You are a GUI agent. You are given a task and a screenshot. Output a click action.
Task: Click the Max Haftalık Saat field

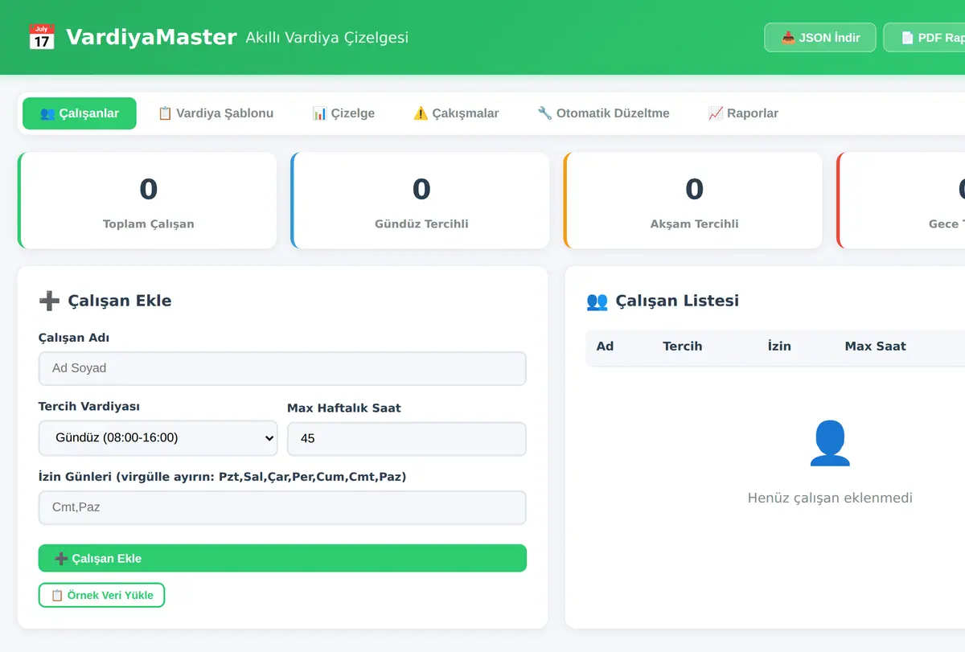point(407,439)
